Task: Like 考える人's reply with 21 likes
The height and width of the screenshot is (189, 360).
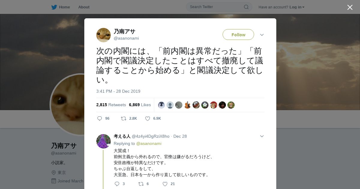Action: pos(165,184)
